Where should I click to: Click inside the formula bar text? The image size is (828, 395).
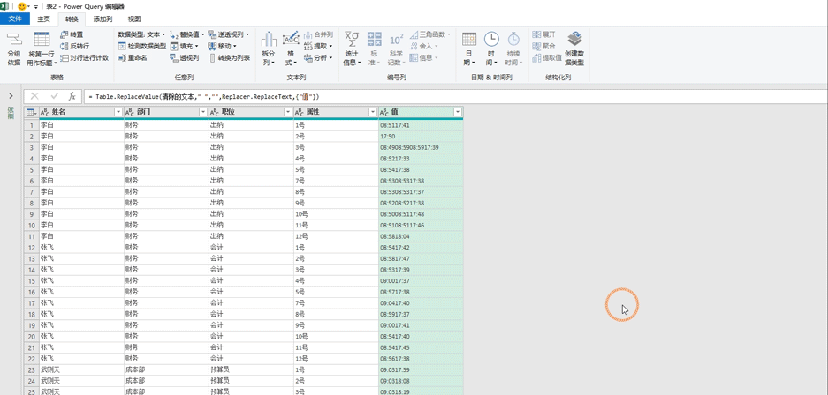coord(204,97)
